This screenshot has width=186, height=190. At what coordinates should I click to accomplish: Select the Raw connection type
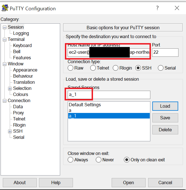point(70,68)
